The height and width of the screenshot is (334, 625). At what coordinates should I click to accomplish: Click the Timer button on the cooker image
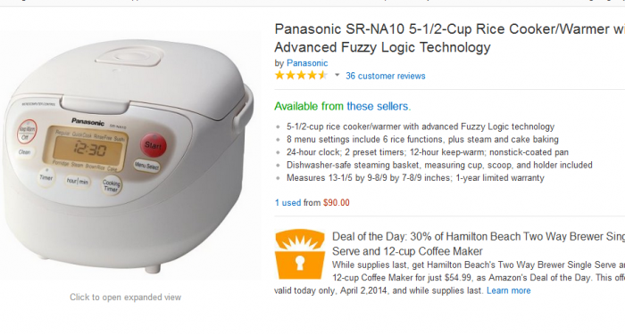(46, 177)
